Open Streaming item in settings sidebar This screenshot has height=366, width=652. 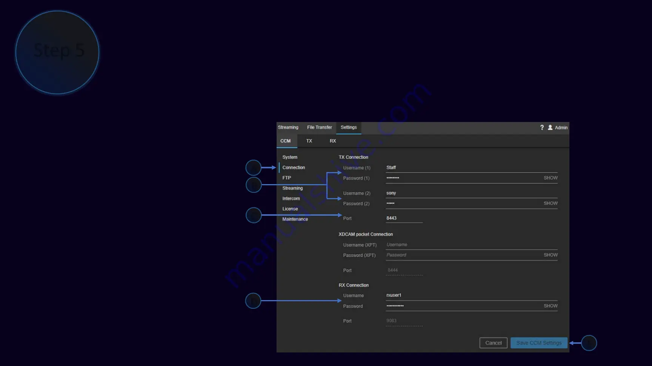pyautogui.click(x=292, y=188)
